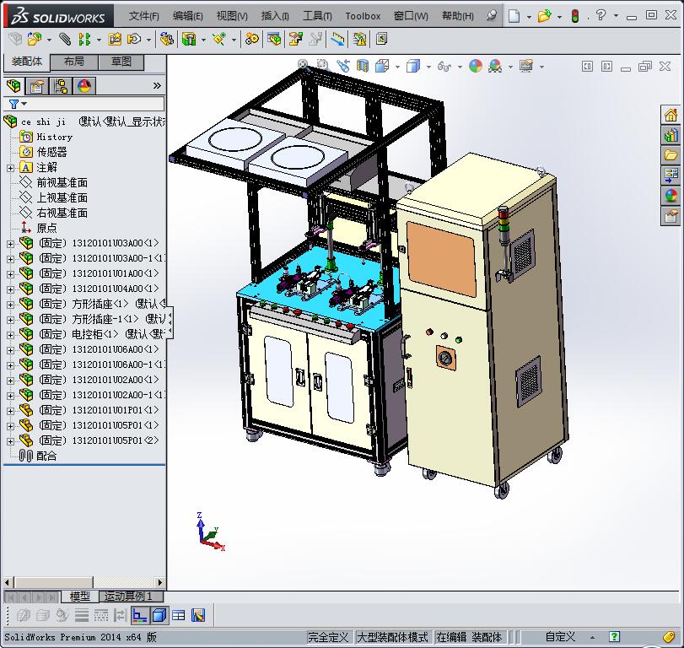Select the 模型 tab at bottom
This screenshot has width=684, height=648.
click(x=80, y=596)
